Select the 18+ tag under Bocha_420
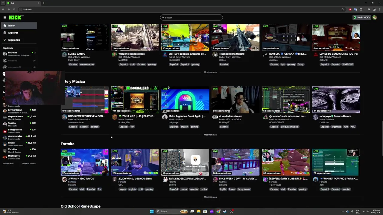Viewport: 383px width, 215px height. (x=132, y=127)
